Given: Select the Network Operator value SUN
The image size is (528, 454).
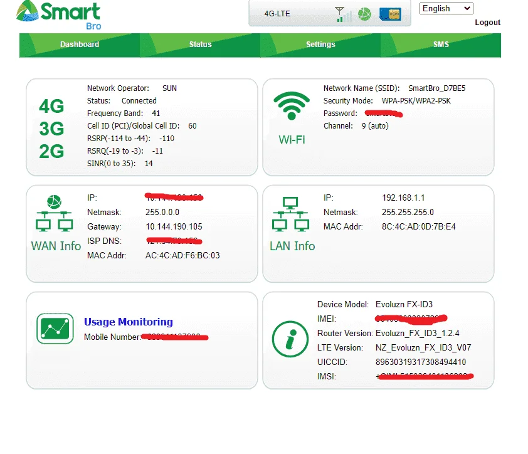Looking at the screenshot, I should [x=169, y=88].
